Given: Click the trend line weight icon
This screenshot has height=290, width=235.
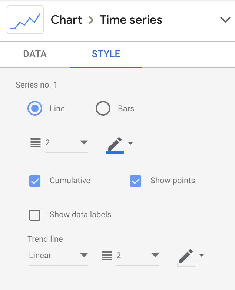Looking at the screenshot, I should point(107,255).
